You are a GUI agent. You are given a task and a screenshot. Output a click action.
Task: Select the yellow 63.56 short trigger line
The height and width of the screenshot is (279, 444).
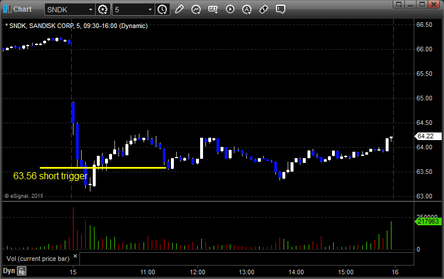tap(103, 168)
